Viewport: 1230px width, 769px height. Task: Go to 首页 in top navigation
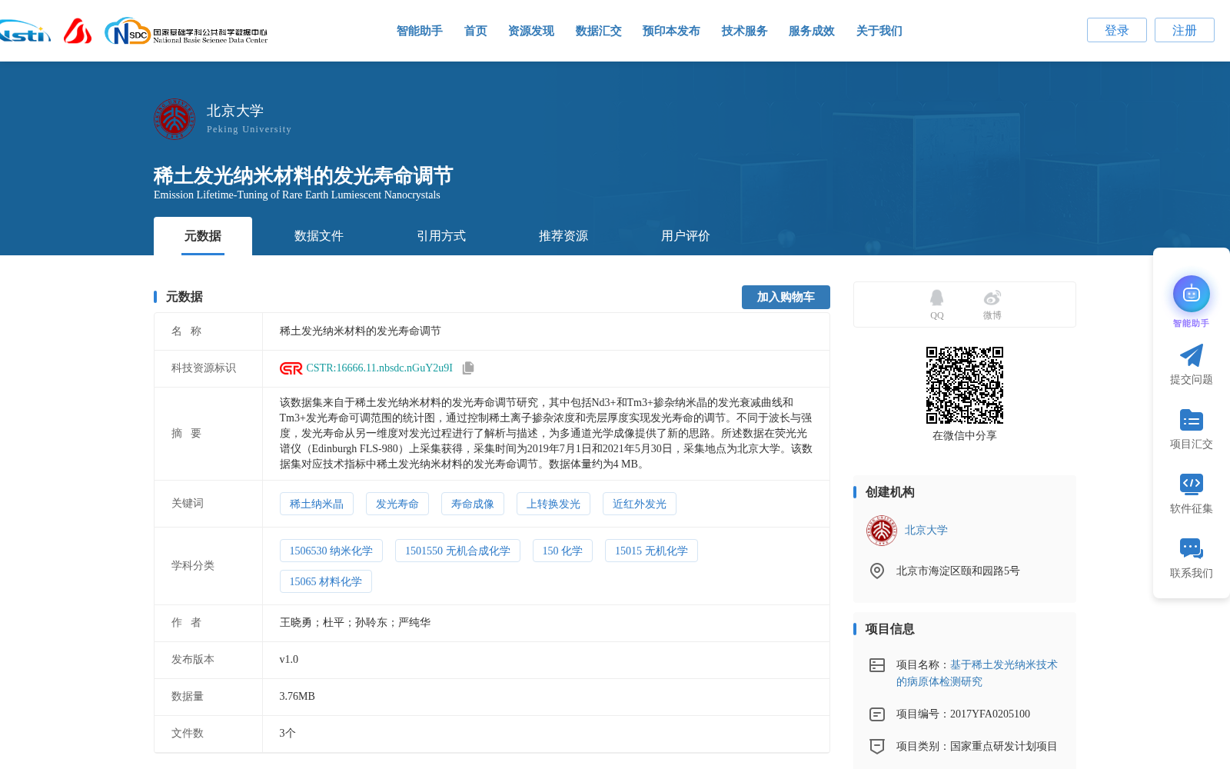tap(476, 31)
